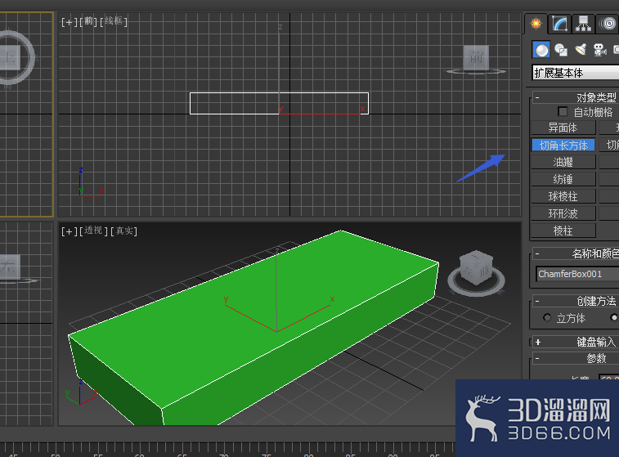Click the 纺锤 object button
Viewport: 619px width, 457px height.
pos(563,179)
